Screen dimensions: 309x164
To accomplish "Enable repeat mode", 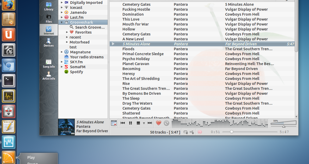I will click(x=186, y=132).
